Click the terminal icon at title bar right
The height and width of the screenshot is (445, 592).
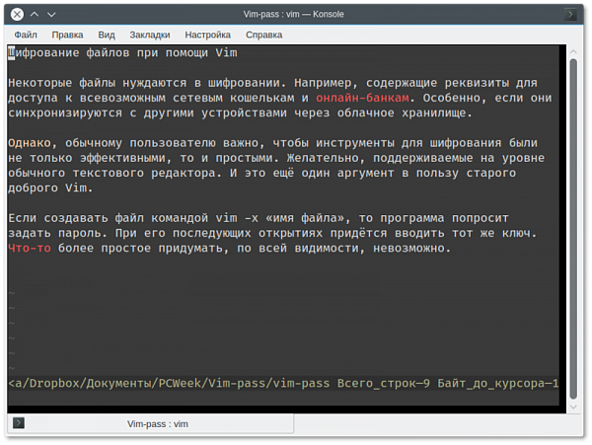click(x=570, y=15)
